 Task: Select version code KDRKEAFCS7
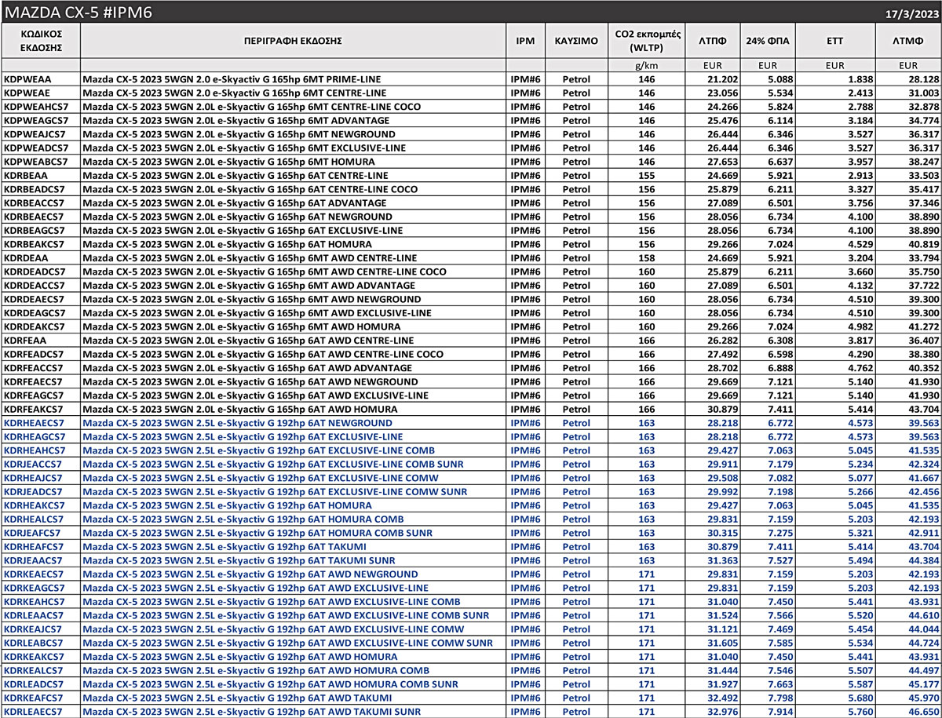point(35,698)
